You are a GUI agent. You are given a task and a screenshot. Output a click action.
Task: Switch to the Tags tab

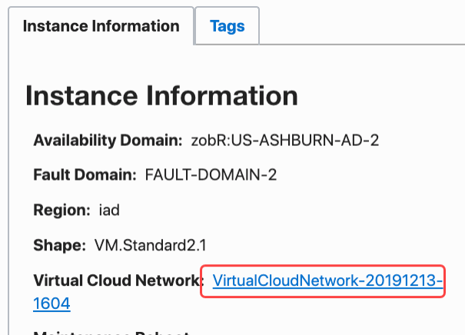227,26
